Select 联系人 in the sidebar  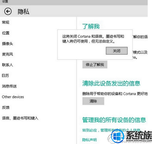click(x=7, y=65)
